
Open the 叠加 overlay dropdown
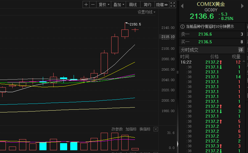coord(119,5)
